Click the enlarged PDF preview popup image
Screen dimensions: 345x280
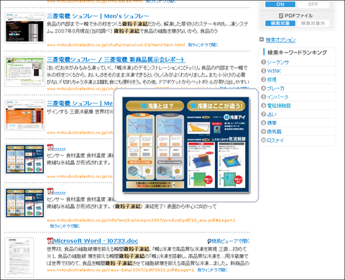[186, 145]
